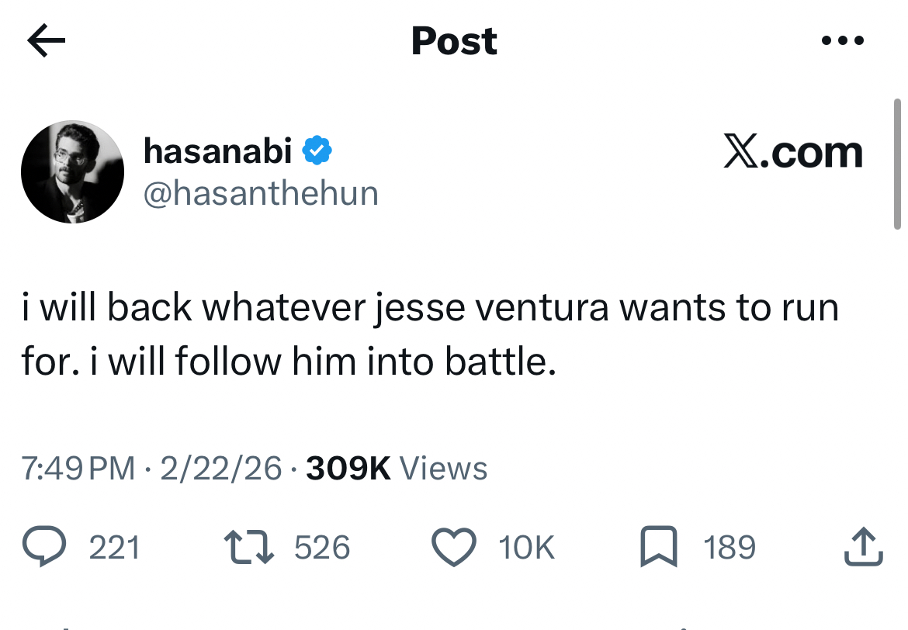Repost using the arrows icon
The width and height of the screenshot is (908, 630).
250,547
